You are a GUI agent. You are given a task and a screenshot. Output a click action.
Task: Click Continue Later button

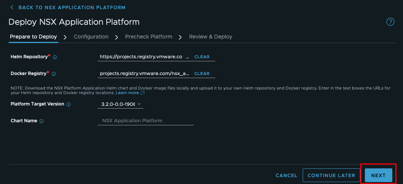point(331,176)
